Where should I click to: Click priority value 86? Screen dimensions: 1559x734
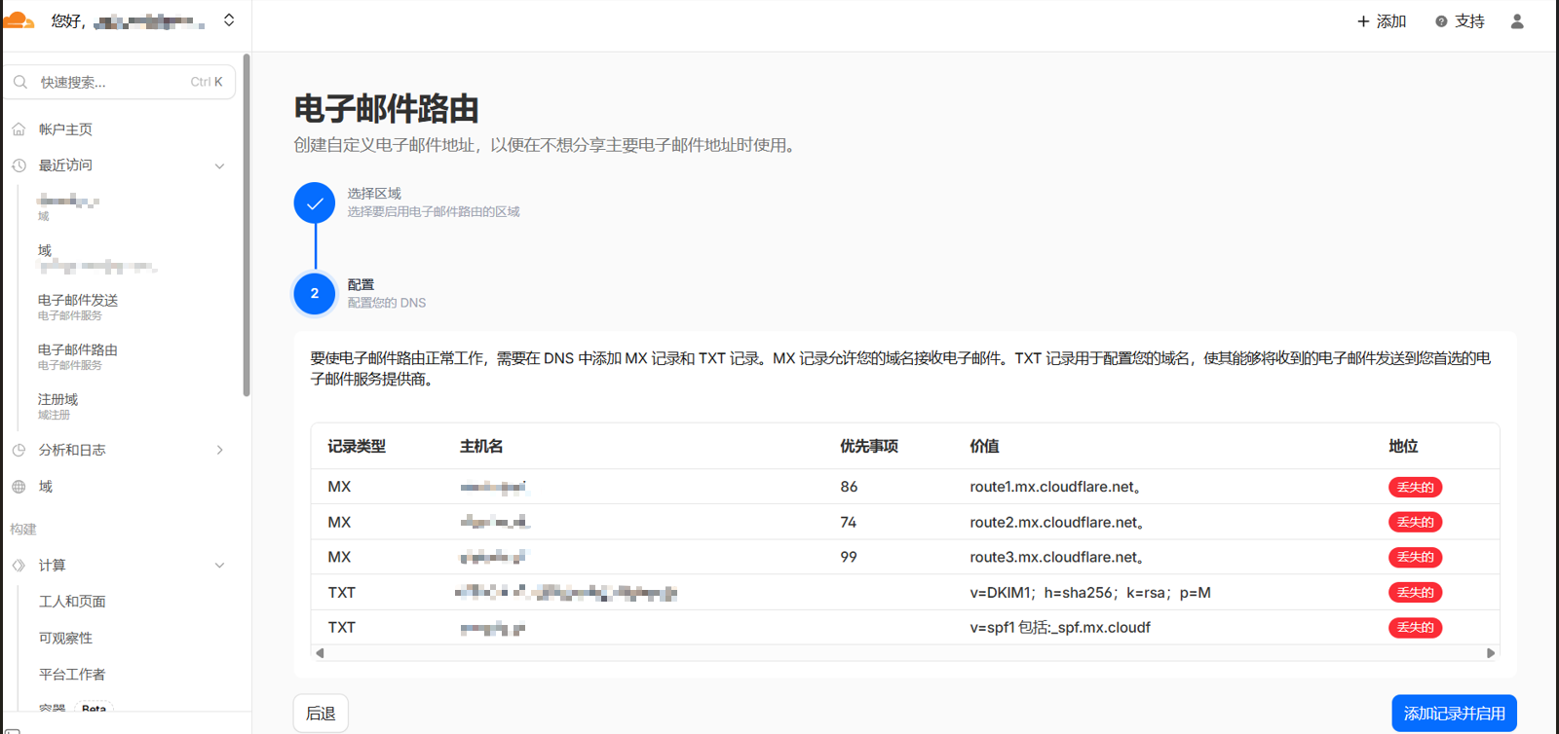pyautogui.click(x=849, y=487)
